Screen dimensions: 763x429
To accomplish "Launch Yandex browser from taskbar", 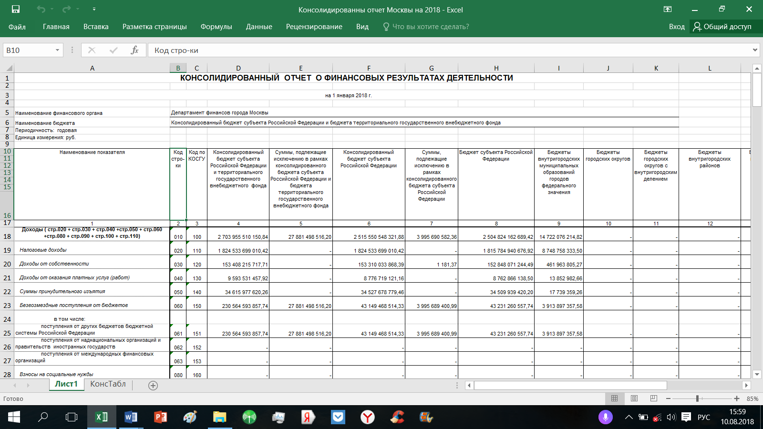I will 367,418.
